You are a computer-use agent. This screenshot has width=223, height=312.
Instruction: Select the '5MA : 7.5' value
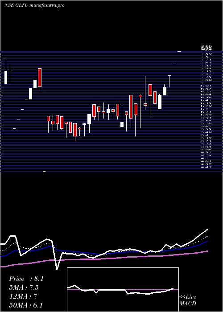24,287
